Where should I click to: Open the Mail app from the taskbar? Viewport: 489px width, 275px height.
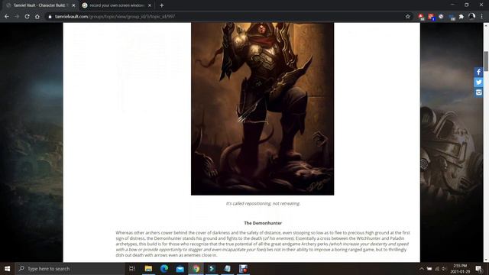coord(180,268)
